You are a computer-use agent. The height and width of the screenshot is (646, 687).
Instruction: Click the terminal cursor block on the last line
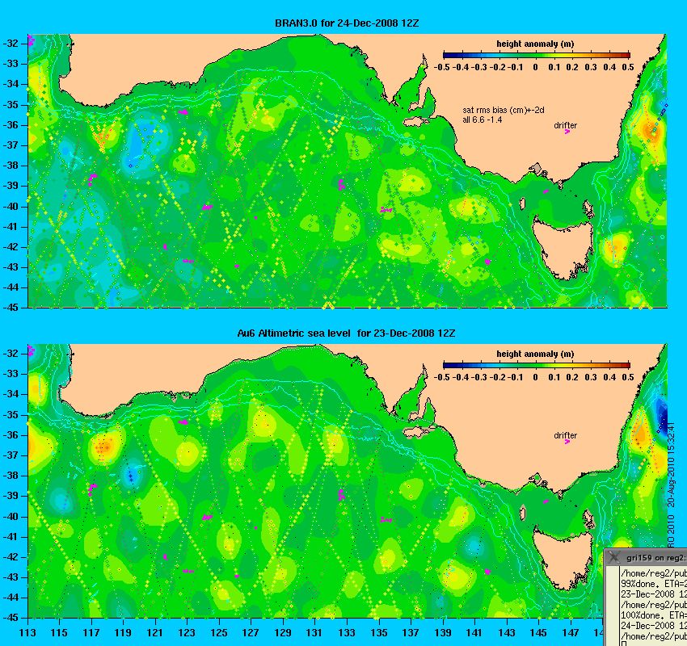pos(623,644)
